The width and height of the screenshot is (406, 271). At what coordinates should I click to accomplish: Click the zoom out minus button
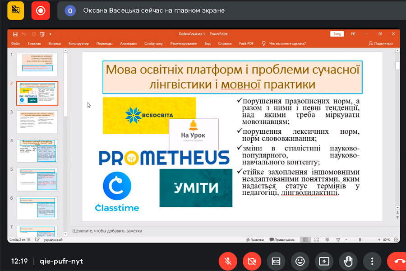346,240
